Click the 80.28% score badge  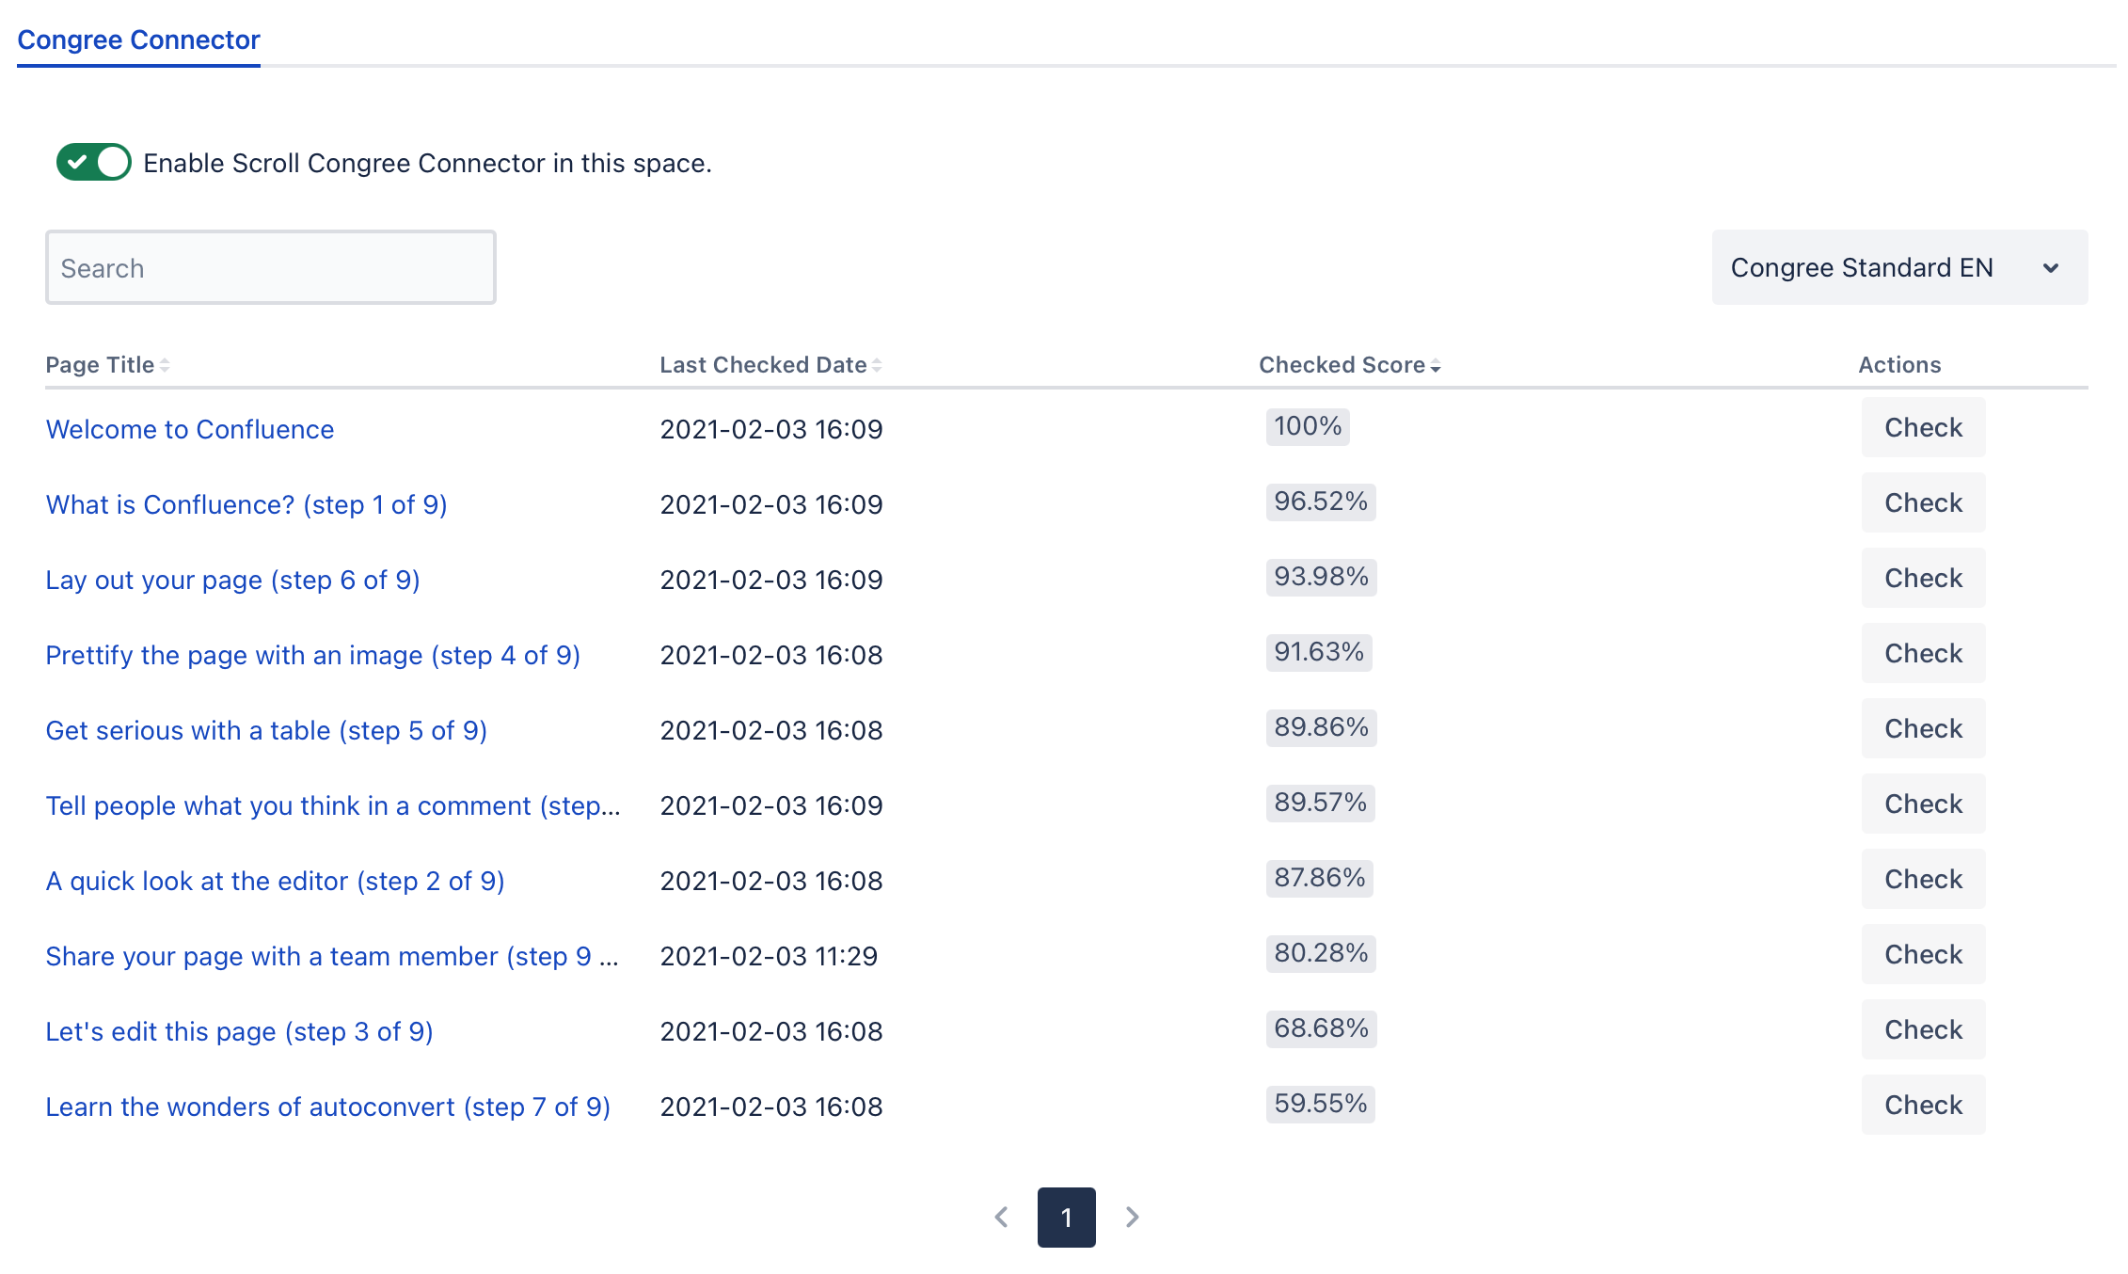pos(1321,953)
